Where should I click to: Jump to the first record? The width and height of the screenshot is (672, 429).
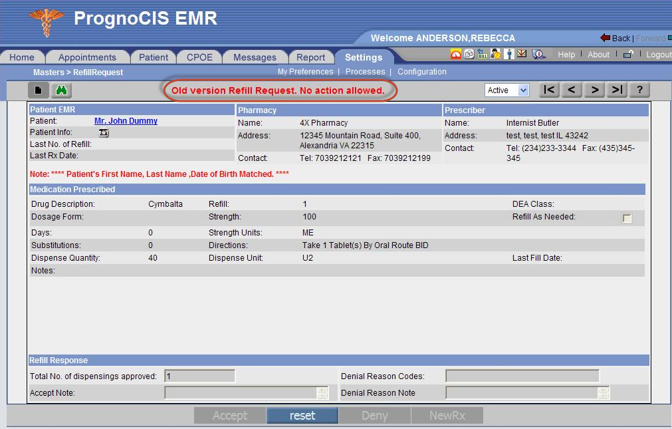pyautogui.click(x=549, y=90)
